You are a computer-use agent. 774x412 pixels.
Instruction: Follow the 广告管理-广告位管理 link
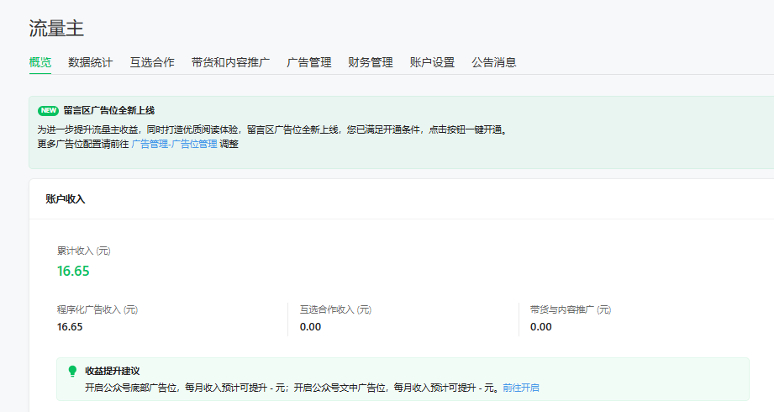click(x=174, y=144)
